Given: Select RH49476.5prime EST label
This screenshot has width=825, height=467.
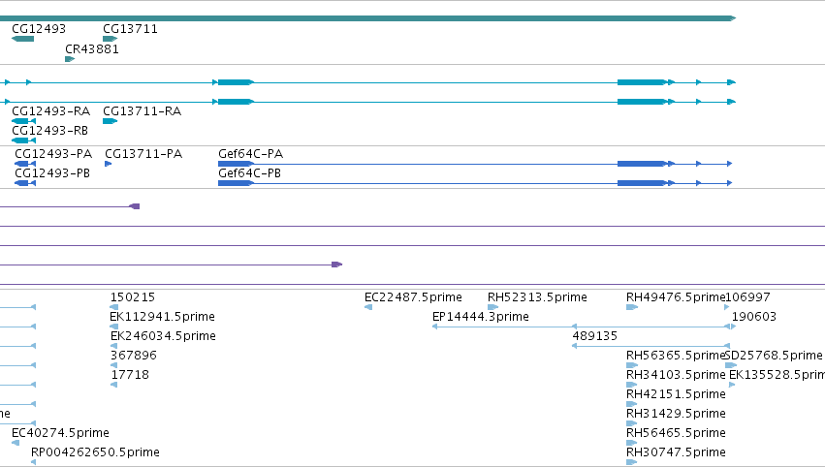Looking at the screenshot, I should pos(676,297).
